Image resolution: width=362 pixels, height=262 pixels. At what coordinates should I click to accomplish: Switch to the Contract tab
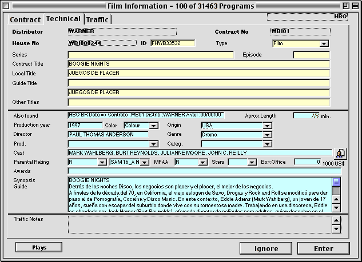25,19
